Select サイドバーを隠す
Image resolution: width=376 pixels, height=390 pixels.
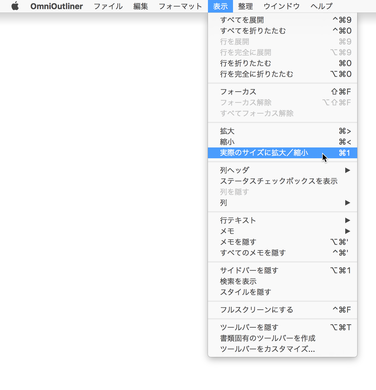click(x=283, y=270)
